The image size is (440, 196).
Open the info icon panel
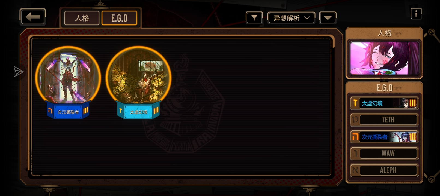tap(416, 14)
